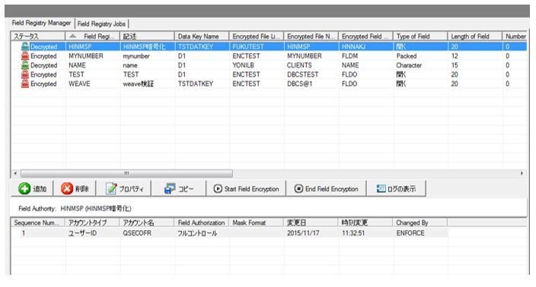The image size is (536, 287).
Task: Click the CLIENTS file name cell
Action: [x=299, y=65]
